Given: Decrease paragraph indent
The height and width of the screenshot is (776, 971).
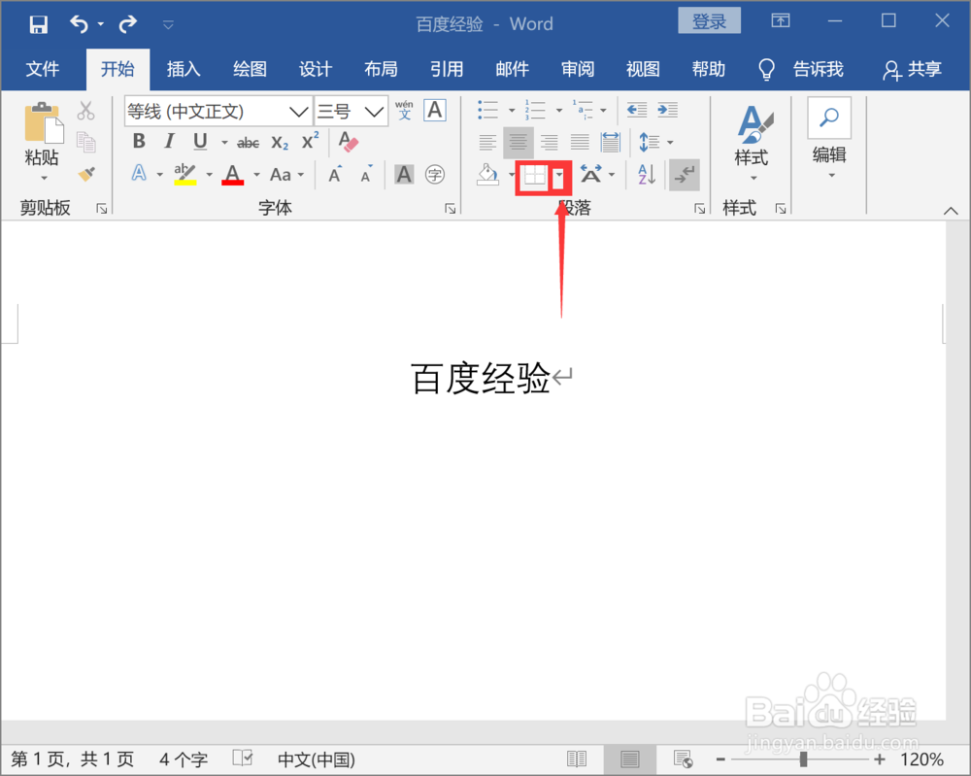Looking at the screenshot, I should tap(637, 111).
